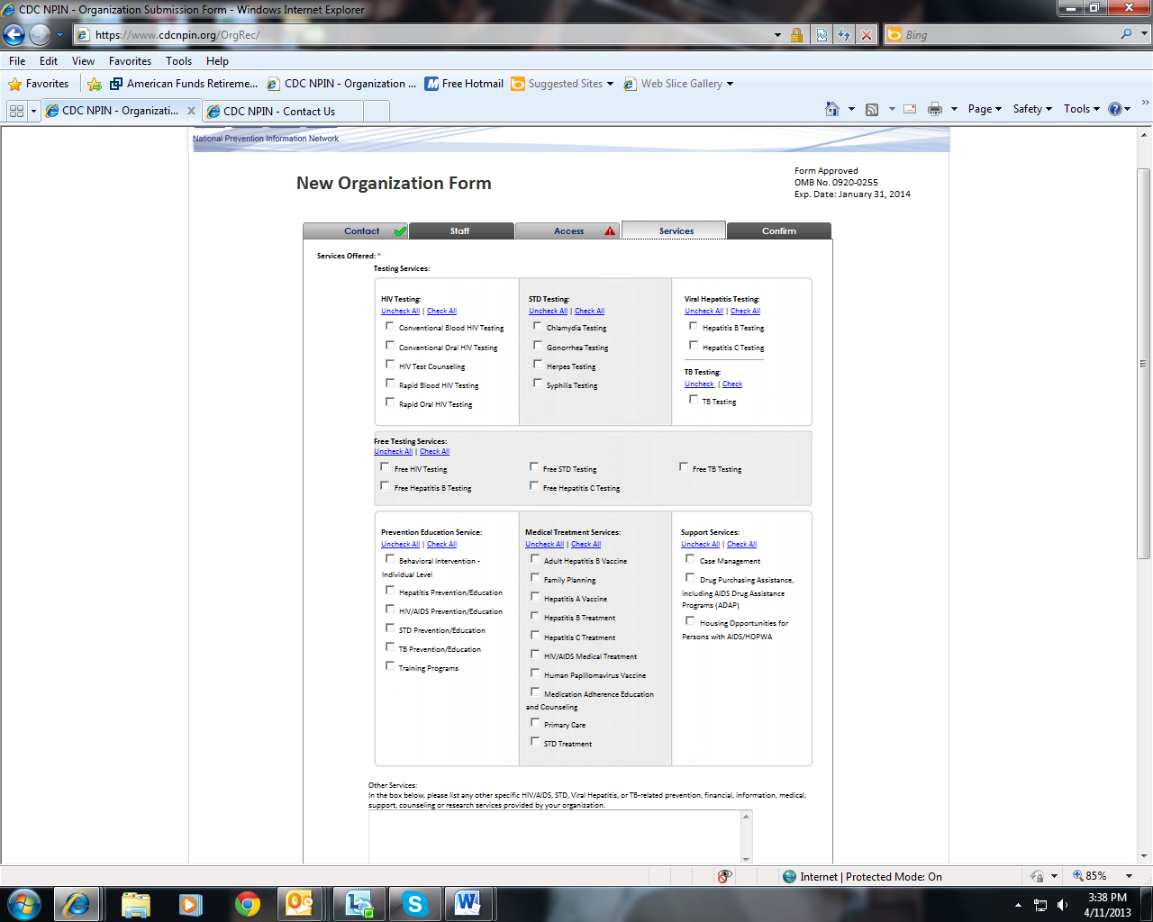Open the address bar history dropdown
The height and width of the screenshot is (922, 1153).
[777, 35]
